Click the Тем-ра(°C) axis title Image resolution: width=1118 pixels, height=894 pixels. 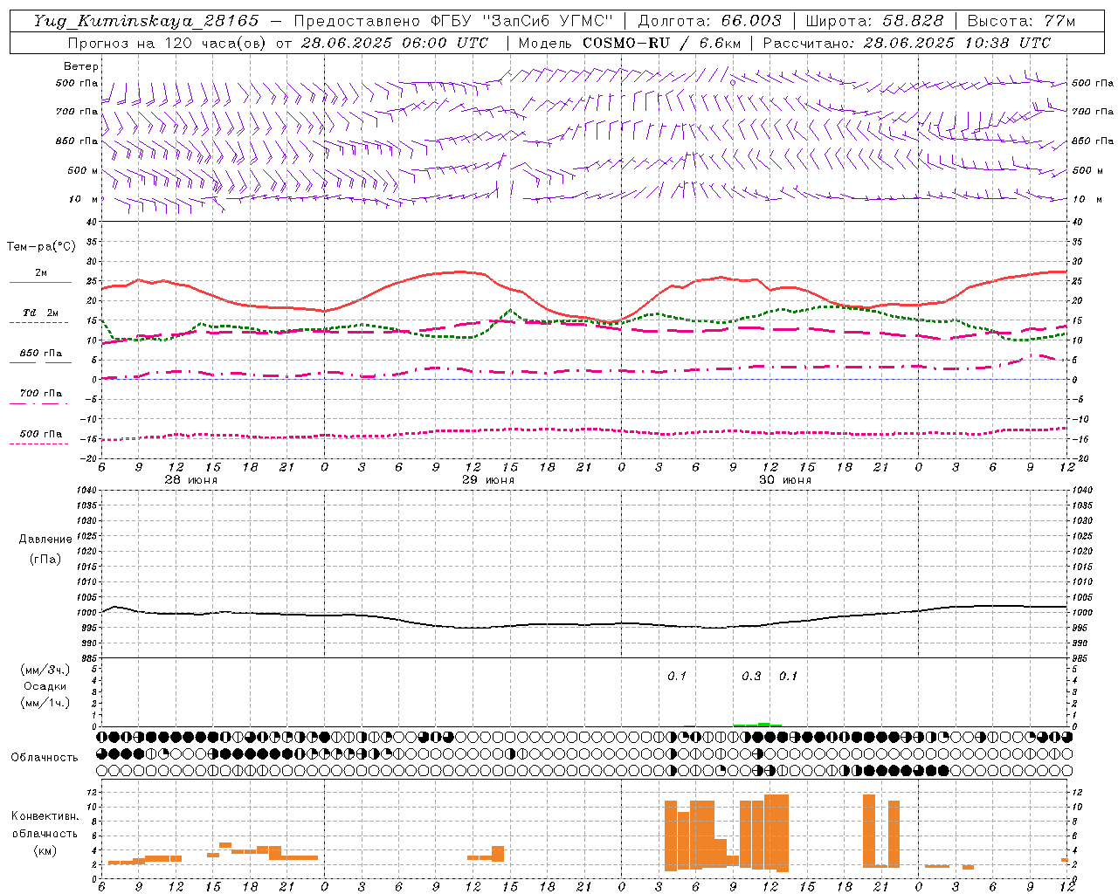click(x=41, y=247)
